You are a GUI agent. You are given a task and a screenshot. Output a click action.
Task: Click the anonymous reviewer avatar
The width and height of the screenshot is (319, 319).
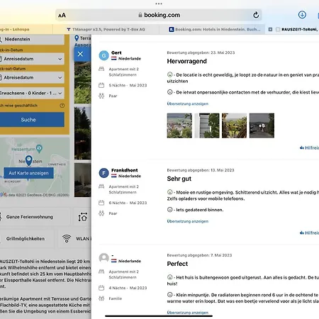tap(103, 258)
